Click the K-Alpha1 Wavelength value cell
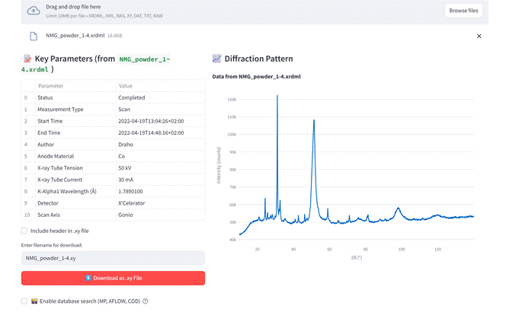Screen dimensions: 519x312 click(x=160, y=191)
